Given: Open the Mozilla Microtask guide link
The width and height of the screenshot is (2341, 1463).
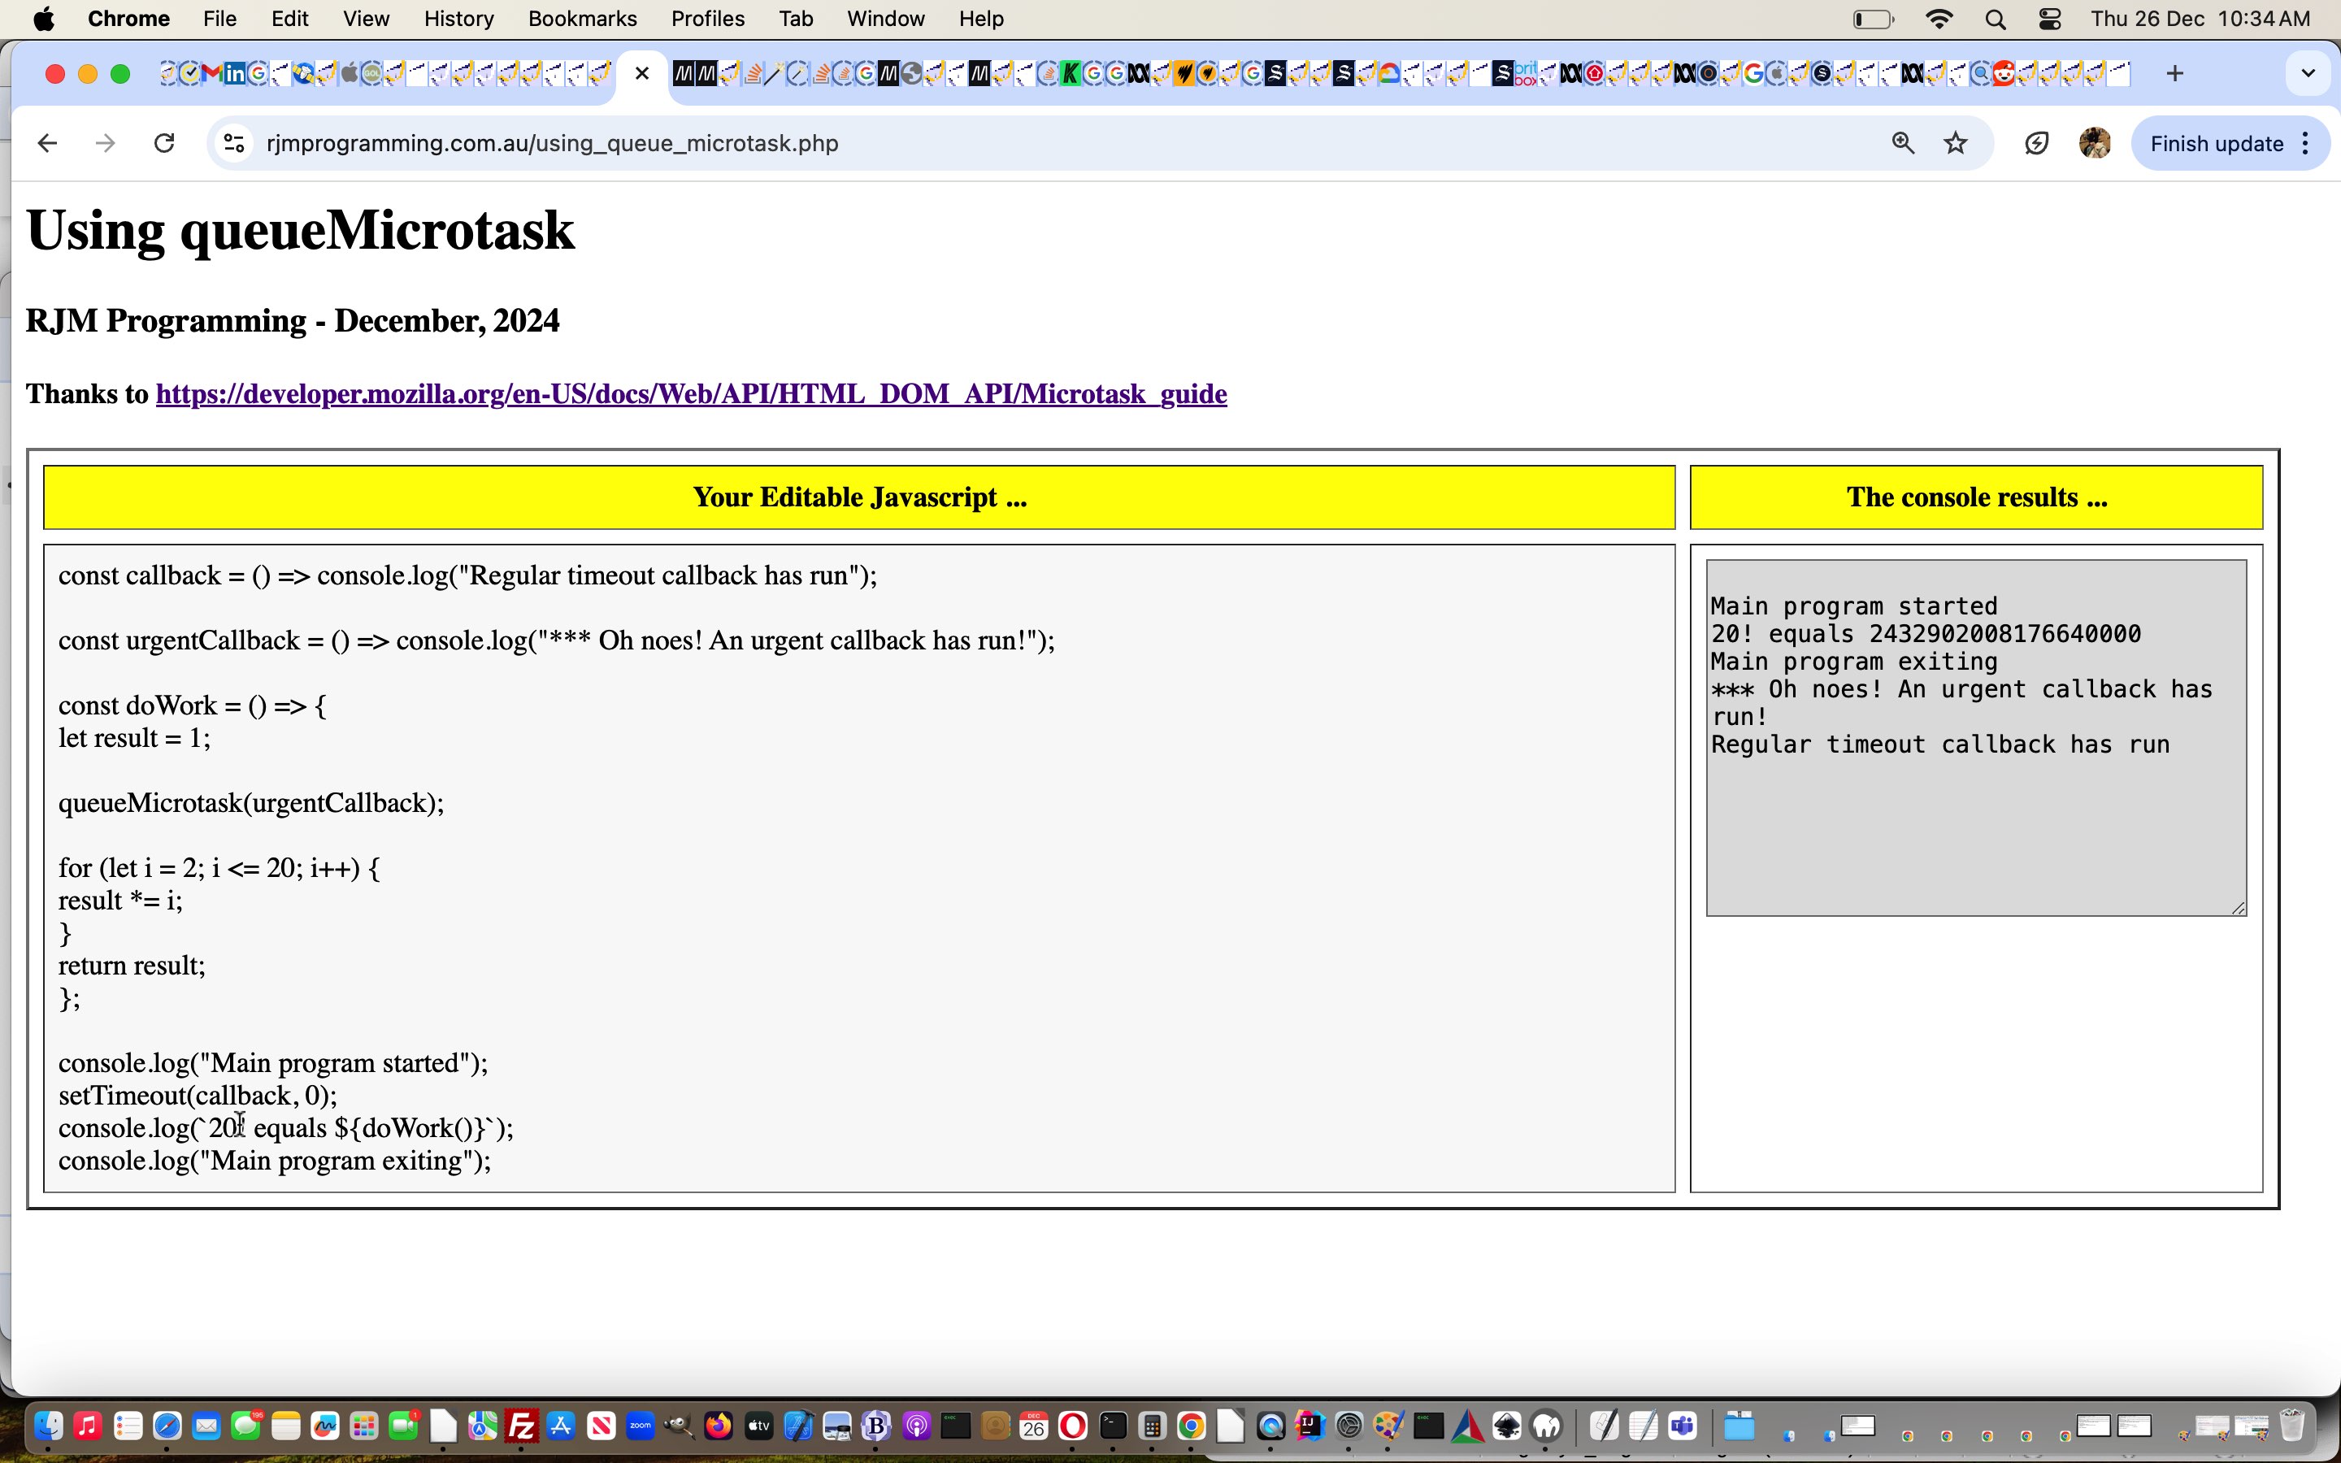Looking at the screenshot, I should point(691,394).
